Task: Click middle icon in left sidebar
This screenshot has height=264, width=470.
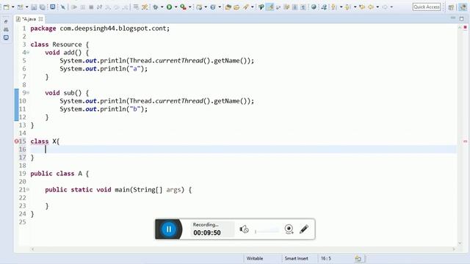Action: click(6, 29)
